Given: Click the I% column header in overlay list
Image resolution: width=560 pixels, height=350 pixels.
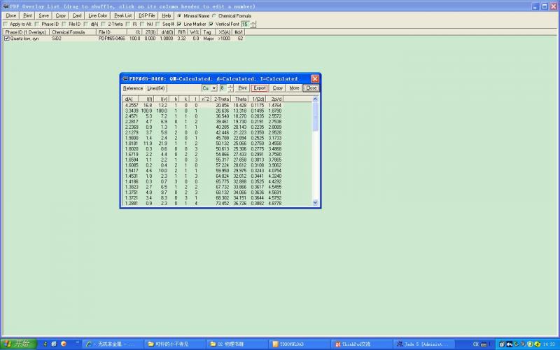Looking at the screenshot, I should pos(134,32).
